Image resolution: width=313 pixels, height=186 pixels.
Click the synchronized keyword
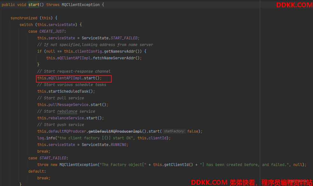point(24,18)
